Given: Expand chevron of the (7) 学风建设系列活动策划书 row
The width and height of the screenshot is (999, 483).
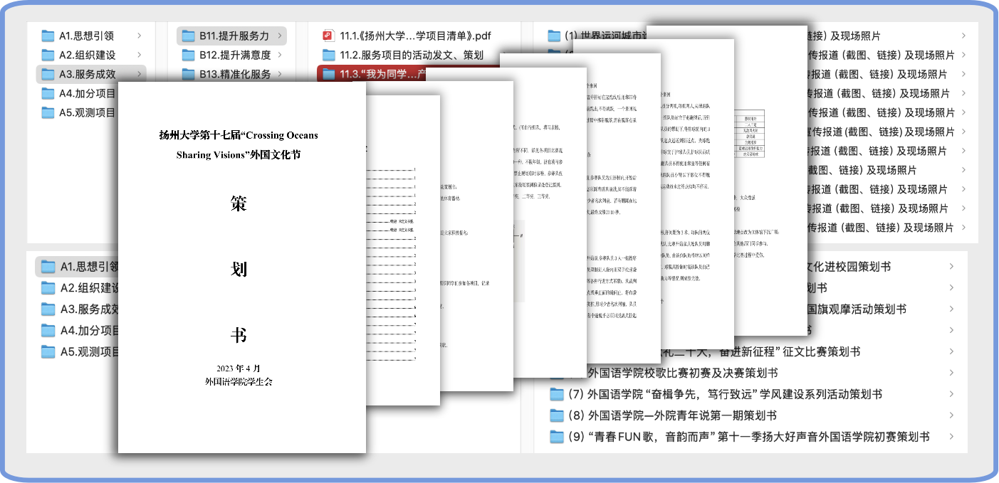Looking at the screenshot, I should 952,394.
